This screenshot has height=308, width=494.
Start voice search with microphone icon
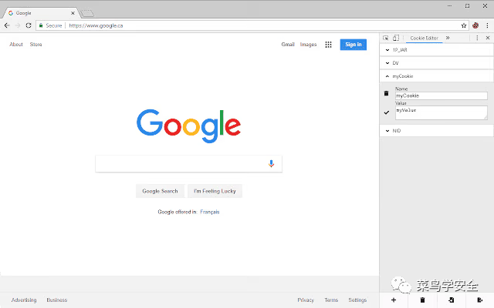click(271, 163)
